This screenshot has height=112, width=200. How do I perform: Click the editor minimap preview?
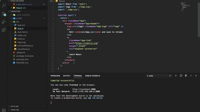185,7
